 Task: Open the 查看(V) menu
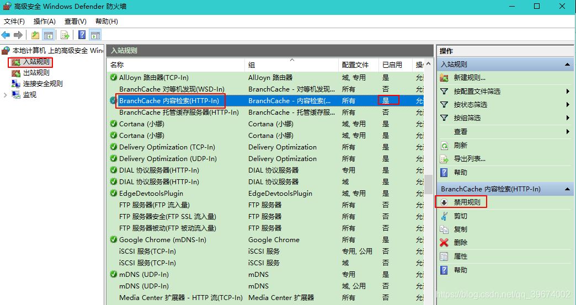(75, 22)
